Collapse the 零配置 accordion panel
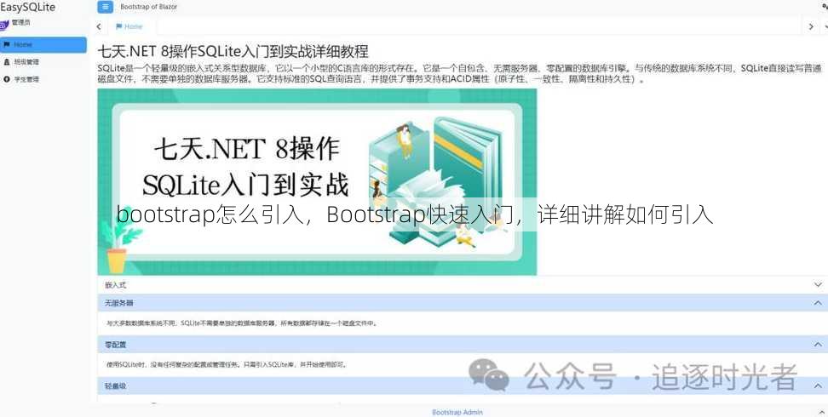This screenshot has width=828, height=417. point(463,344)
